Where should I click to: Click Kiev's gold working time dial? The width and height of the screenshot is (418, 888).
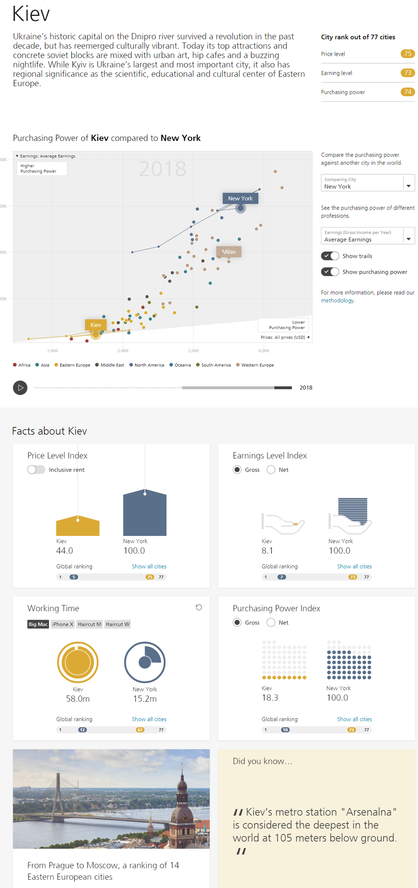pos(78,662)
